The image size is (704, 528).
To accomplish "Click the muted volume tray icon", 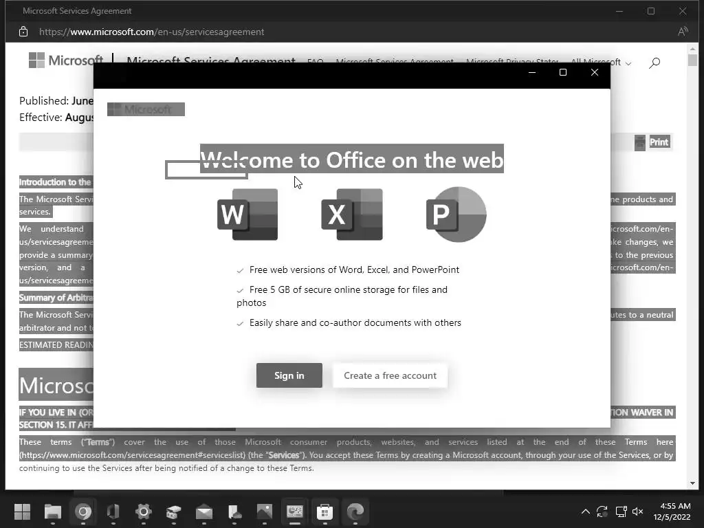I will click(x=637, y=511).
